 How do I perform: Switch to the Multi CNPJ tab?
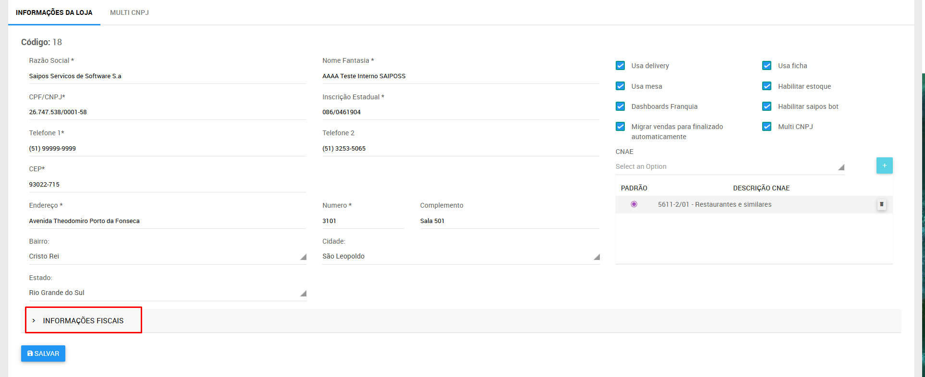coord(129,12)
